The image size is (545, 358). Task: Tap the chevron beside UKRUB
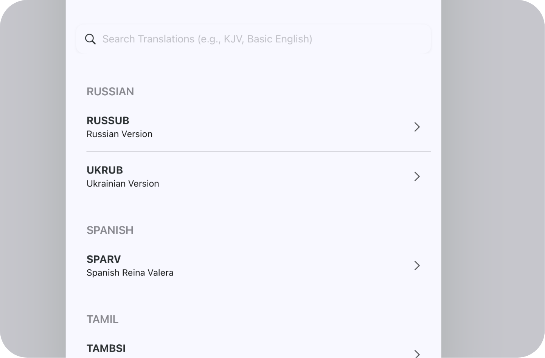click(x=417, y=177)
